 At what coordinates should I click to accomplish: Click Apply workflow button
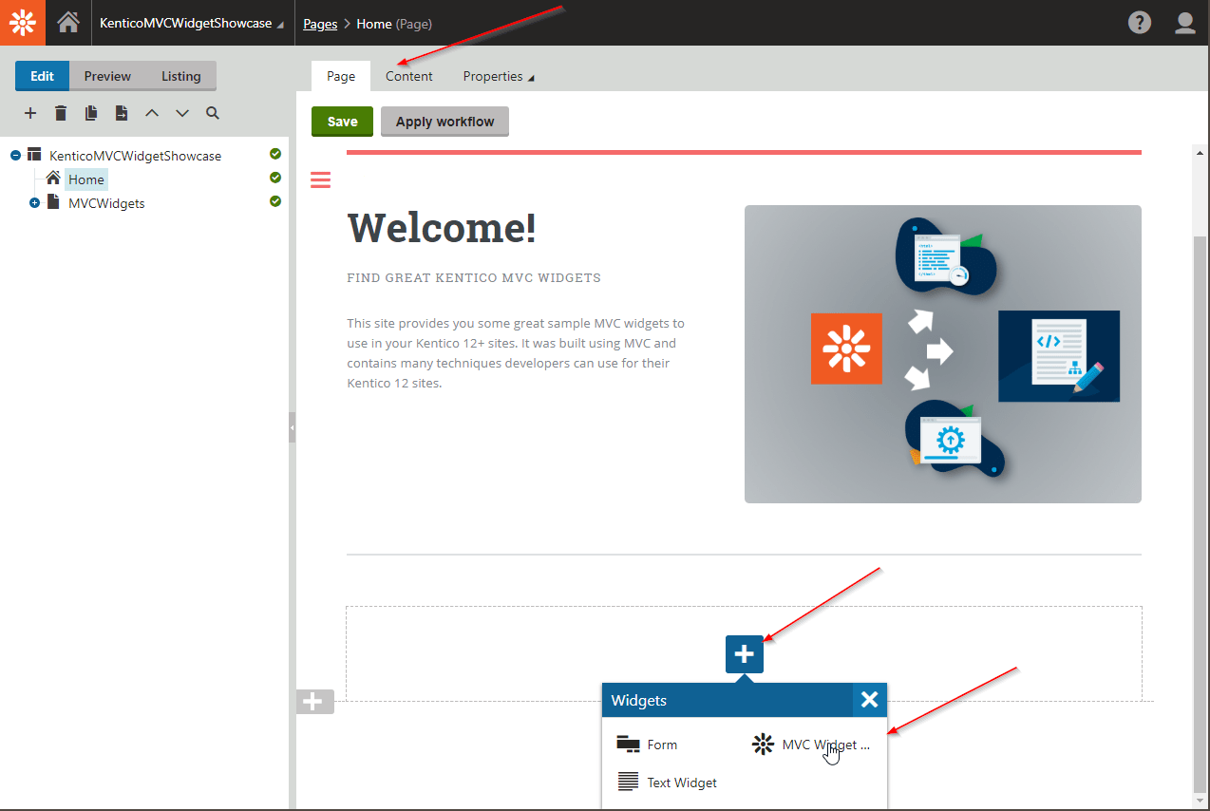tap(444, 122)
